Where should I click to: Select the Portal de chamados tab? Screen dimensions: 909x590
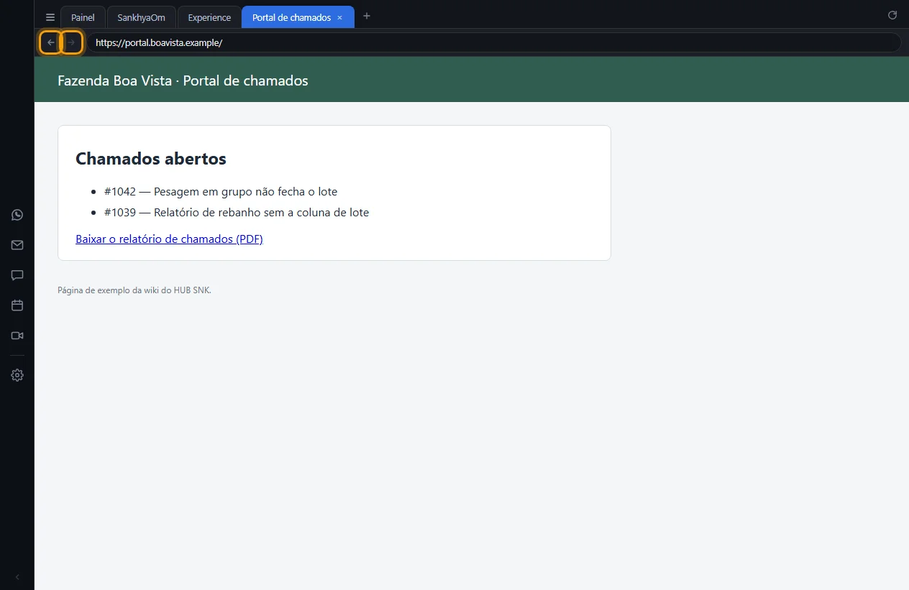(291, 17)
